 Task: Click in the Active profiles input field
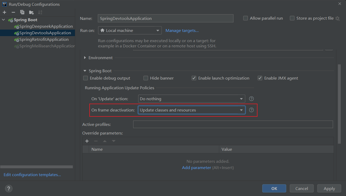(233, 124)
